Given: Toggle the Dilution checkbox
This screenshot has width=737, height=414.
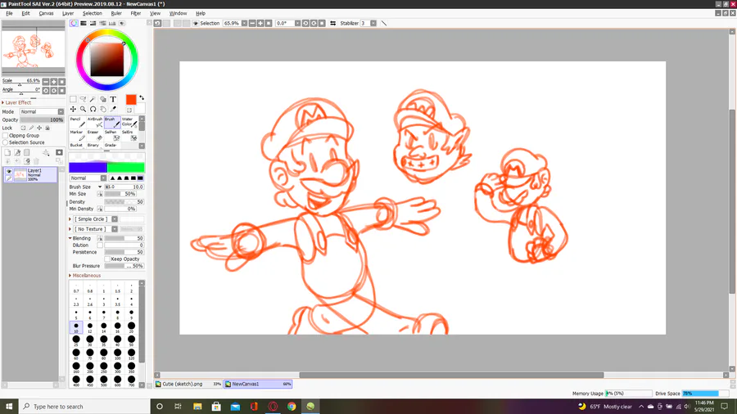Looking at the screenshot, I should click(100, 245).
